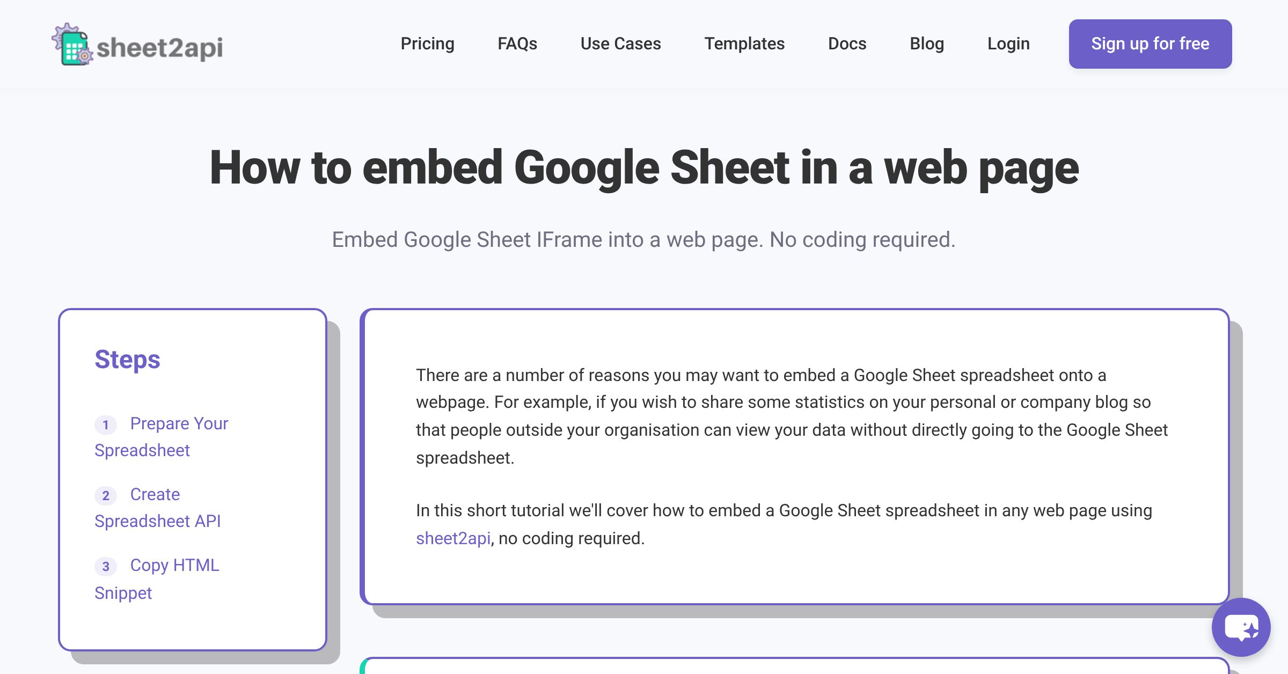The image size is (1288, 674).
Task: Go to the FAQs section
Action: click(x=517, y=43)
